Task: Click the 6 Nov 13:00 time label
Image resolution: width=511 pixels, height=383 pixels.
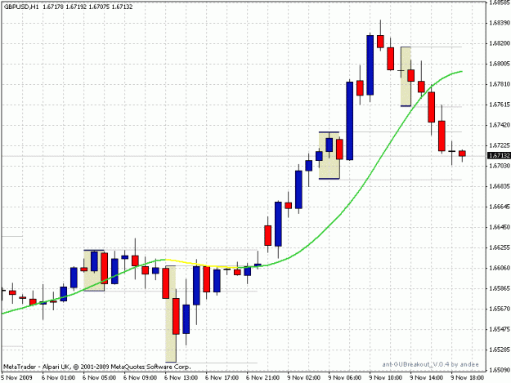Action: point(181,378)
